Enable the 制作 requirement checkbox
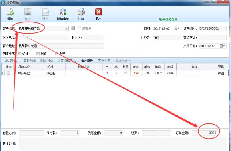 pyautogui.click(x=38, y=54)
